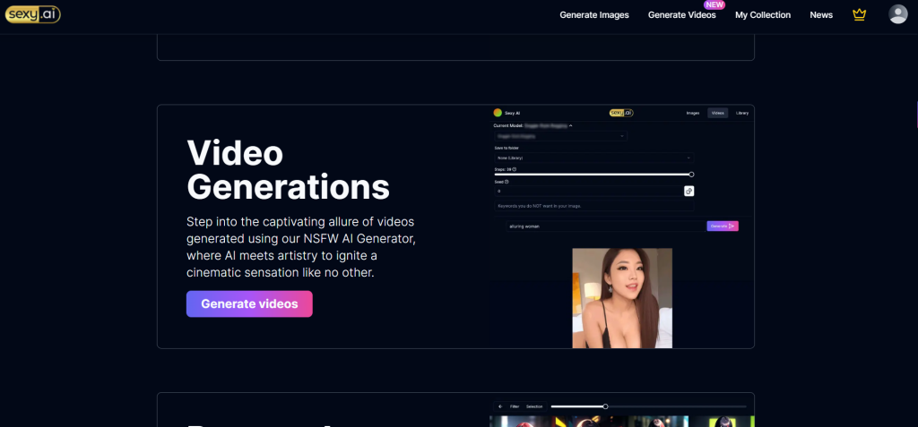Open Generate Videos in navigation
This screenshot has width=918, height=427.
[681, 15]
